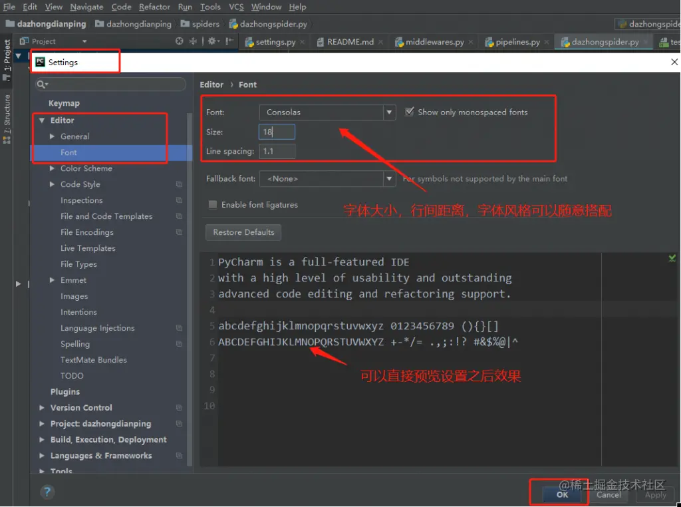Expand the Version Control node
Screen dimensions: 681x507
[42, 407]
